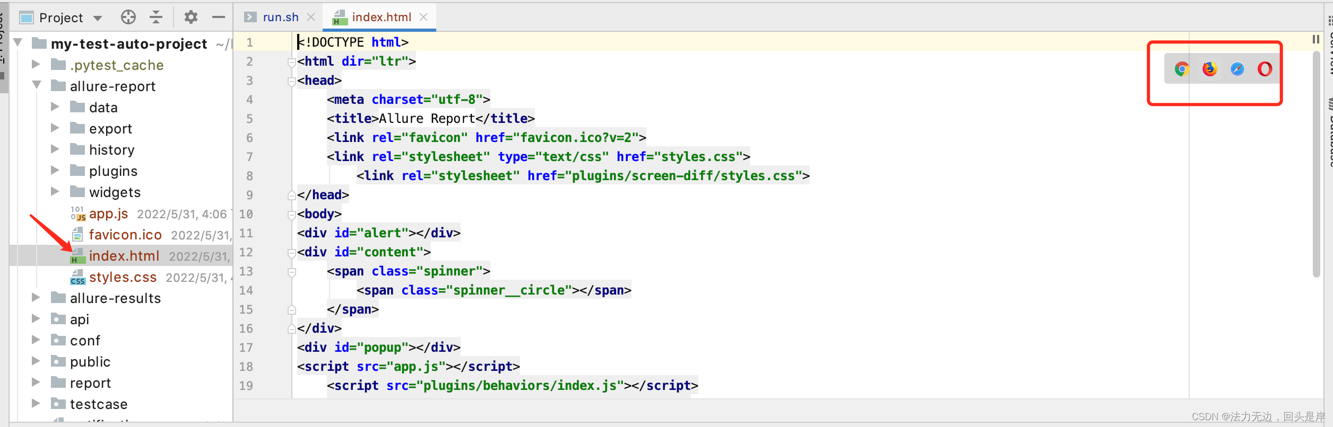Select the widgets folder row
This screenshot has height=427, width=1333.
pyautogui.click(x=122, y=192)
